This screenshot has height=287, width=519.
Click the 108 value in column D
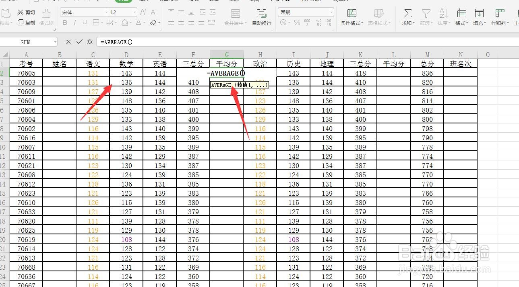point(126,240)
